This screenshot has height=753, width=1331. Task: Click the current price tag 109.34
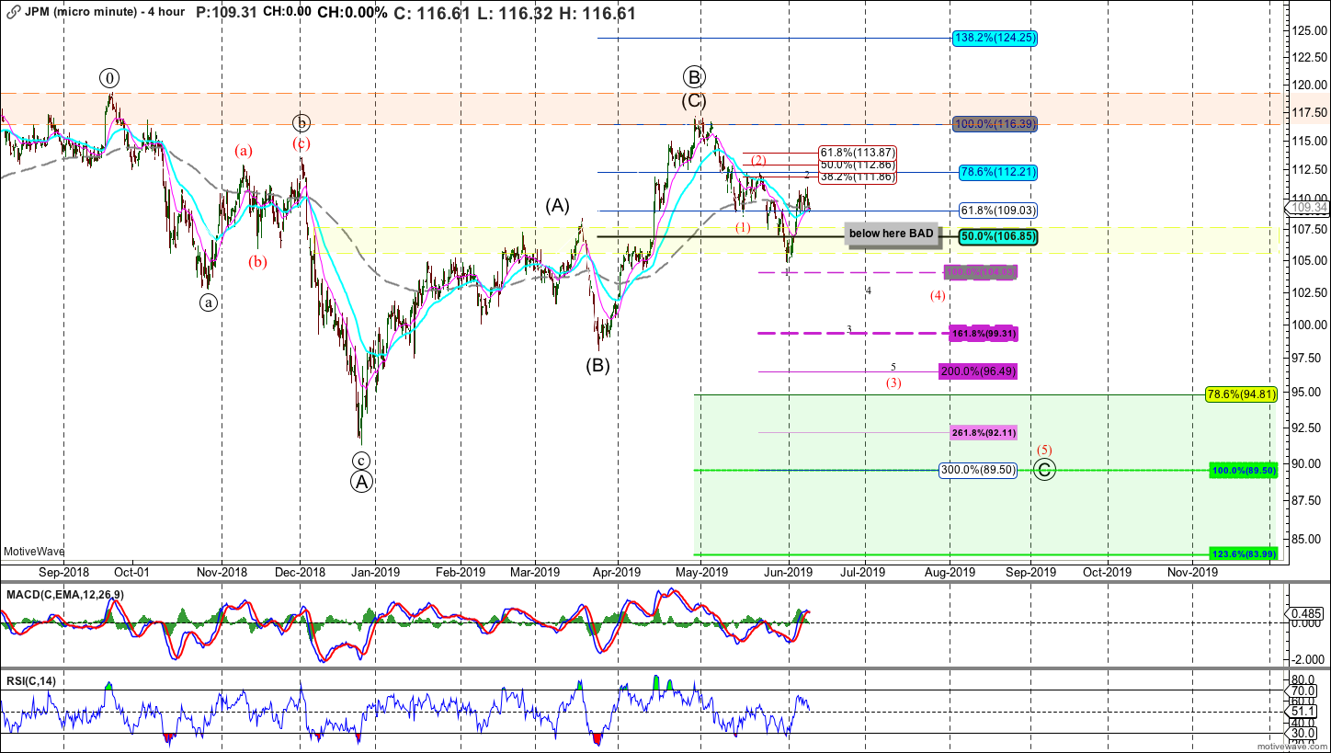[1309, 209]
